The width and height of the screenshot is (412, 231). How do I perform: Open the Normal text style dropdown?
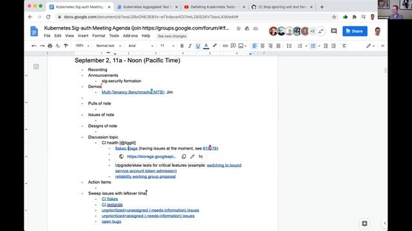pyautogui.click(x=109, y=46)
